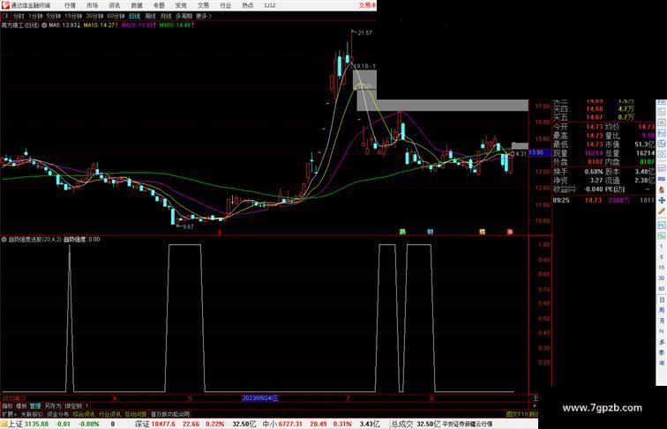Image resolution: width=667 pixels, height=429 pixels.
Task: Open the 管理 manage button
Action: coord(35,406)
